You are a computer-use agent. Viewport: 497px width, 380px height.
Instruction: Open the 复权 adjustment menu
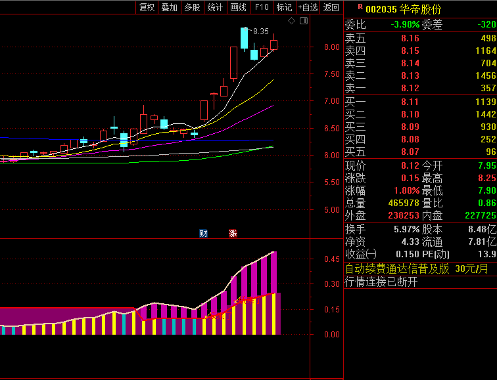coord(147,7)
